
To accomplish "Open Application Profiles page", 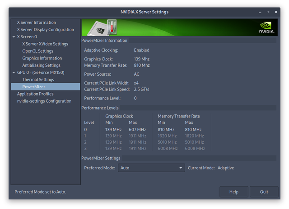I will (35, 94).
